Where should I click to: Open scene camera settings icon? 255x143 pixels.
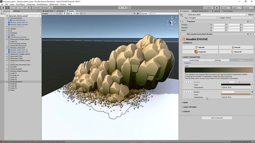point(138,14)
